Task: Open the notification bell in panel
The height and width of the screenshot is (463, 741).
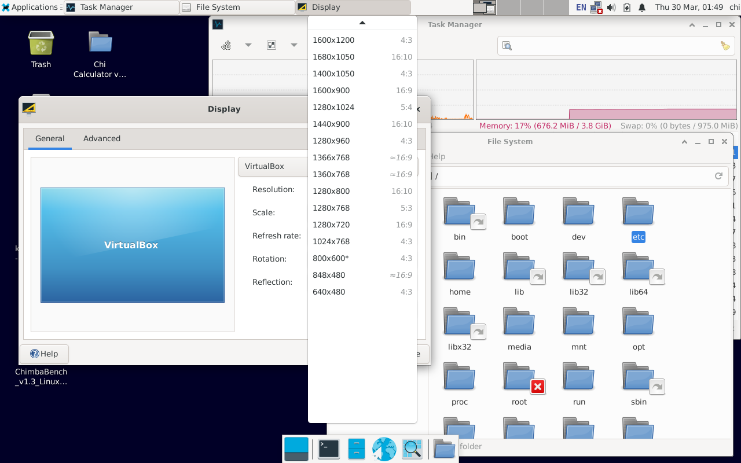Action: click(642, 8)
